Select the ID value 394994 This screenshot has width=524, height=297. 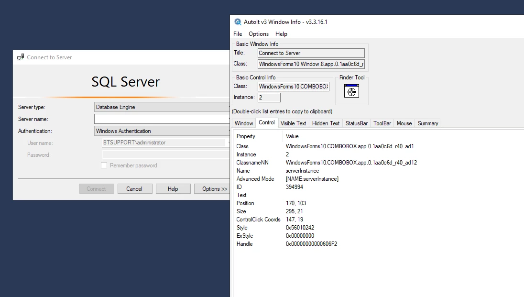pyautogui.click(x=294, y=187)
